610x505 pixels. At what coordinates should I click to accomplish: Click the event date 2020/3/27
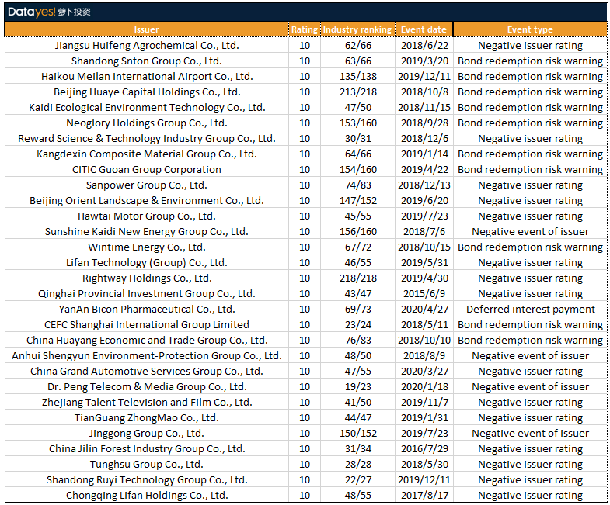pos(424,372)
